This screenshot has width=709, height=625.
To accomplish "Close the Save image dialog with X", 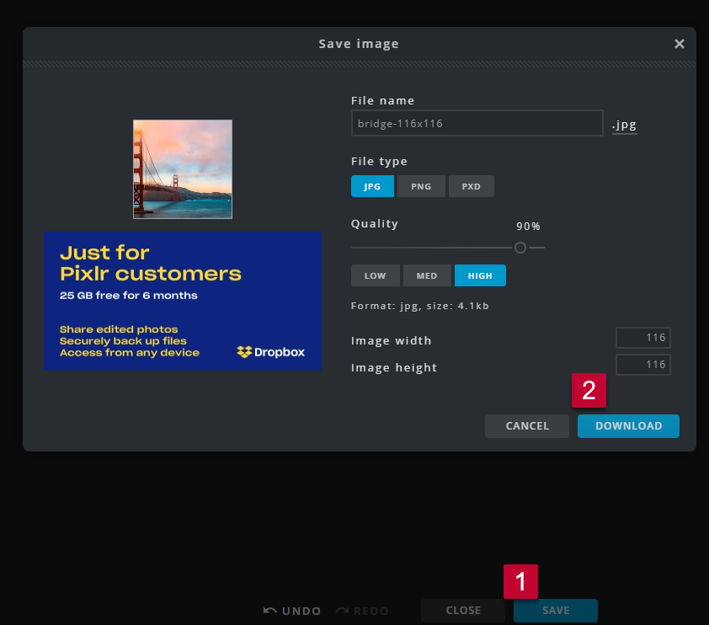I will point(679,44).
